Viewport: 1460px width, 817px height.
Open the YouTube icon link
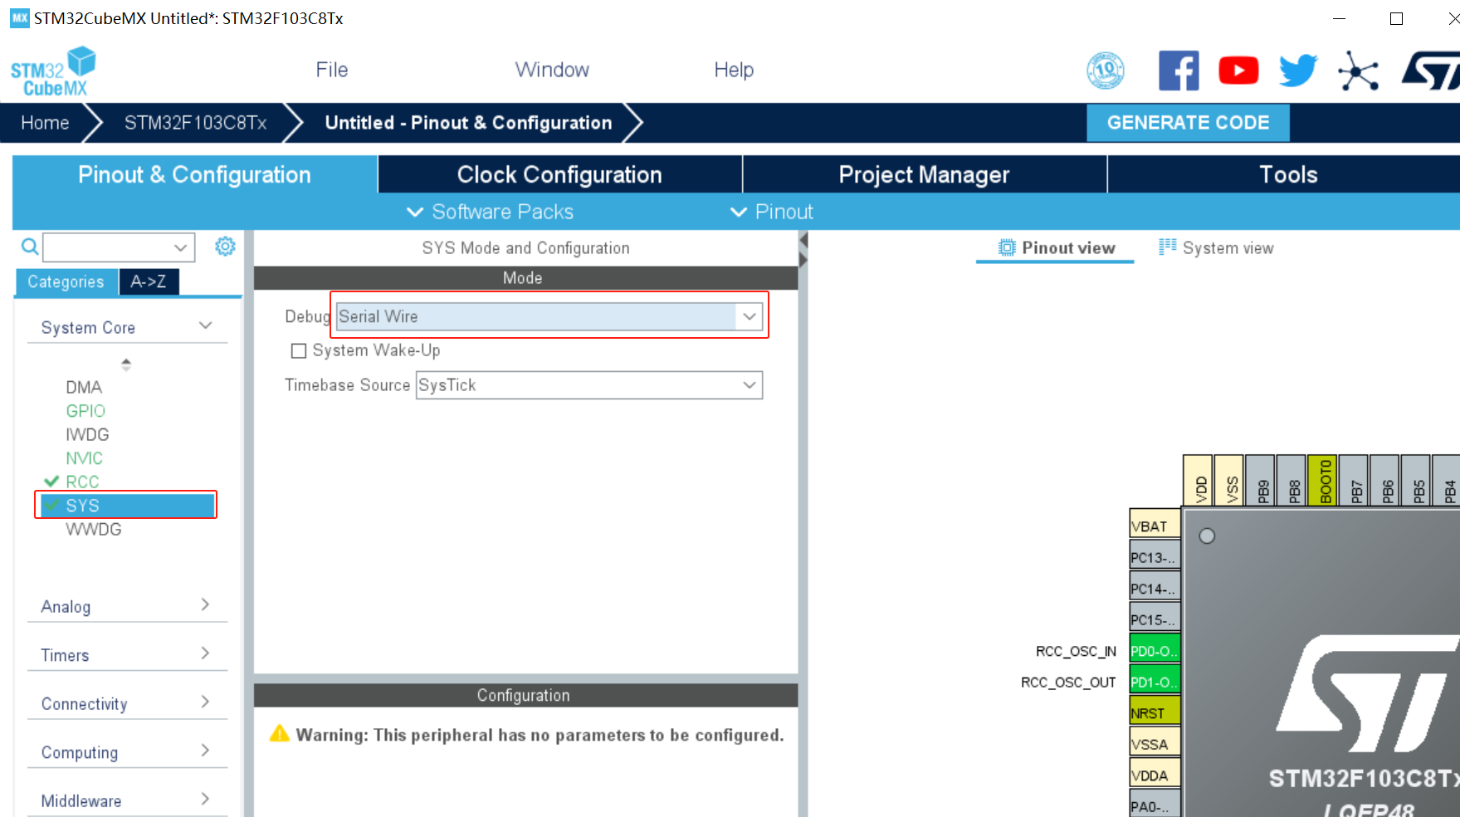tap(1238, 71)
